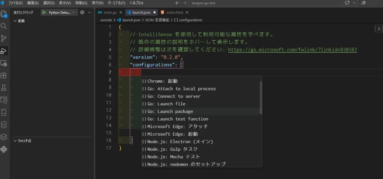This screenshot has width=383, height=179.
Task: Open the ヘルプ(H) menu
Action: point(136,3)
